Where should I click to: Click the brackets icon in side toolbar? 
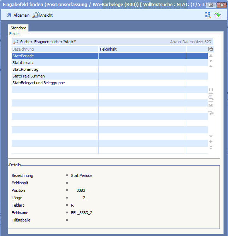pyautogui.click(x=211, y=90)
